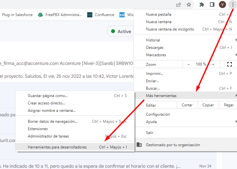Screen dimensions: 237x169
Task: Select Herramientas para desarrolladores
Action: (57, 147)
